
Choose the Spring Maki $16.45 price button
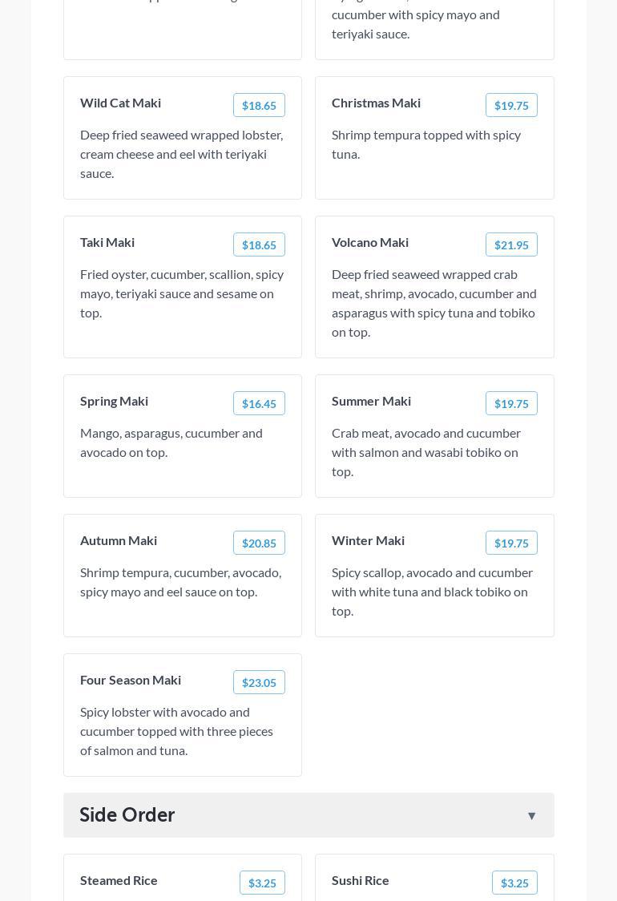(259, 403)
